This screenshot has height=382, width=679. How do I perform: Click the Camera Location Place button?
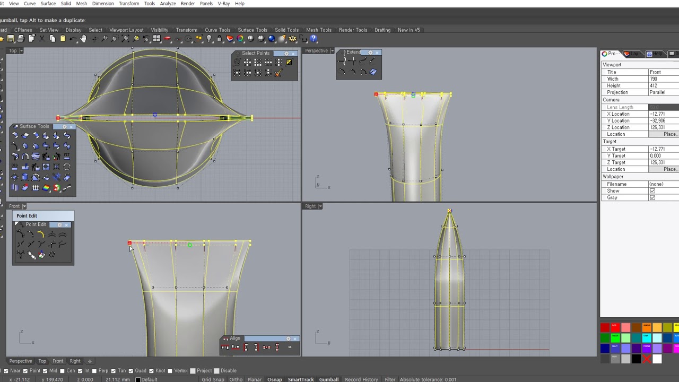670,134
